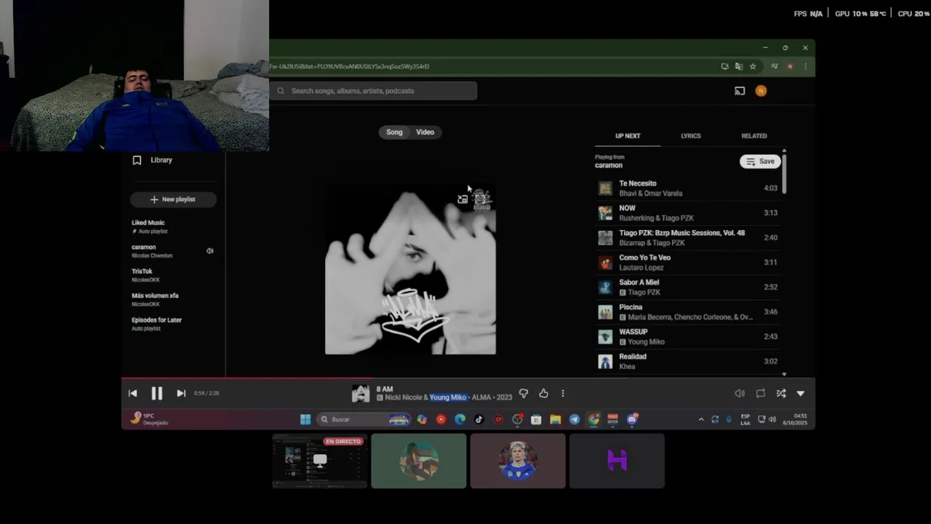This screenshot has width=931, height=524.
Task: Click the translate page icon in address bar
Action: click(739, 66)
